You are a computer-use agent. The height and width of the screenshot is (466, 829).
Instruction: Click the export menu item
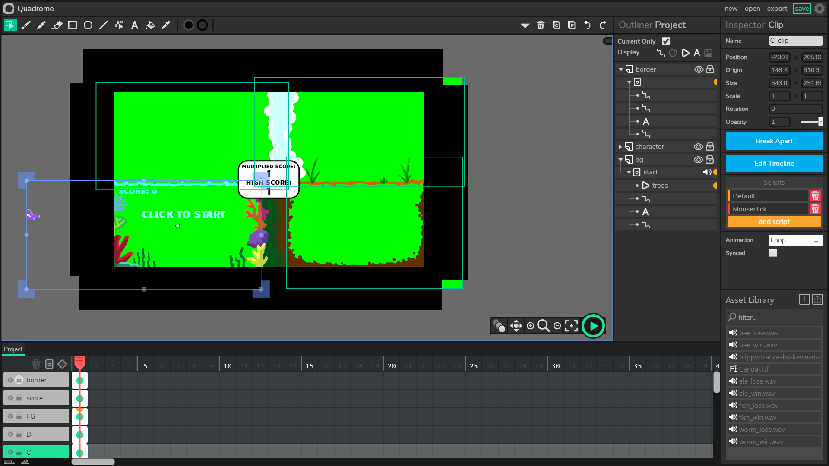pos(777,8)
